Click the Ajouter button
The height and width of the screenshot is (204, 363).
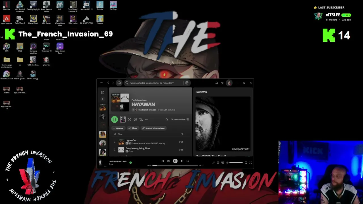(118, 128)
